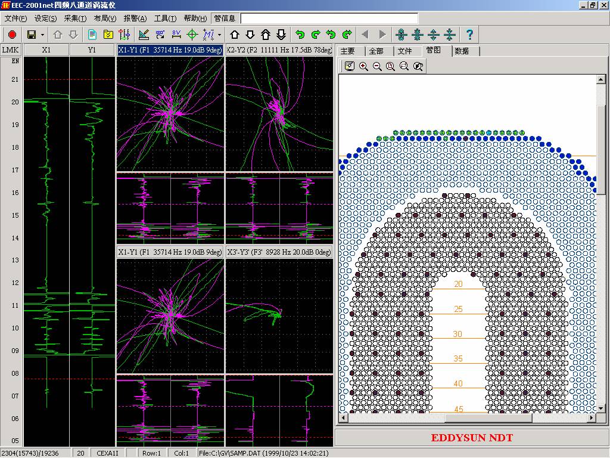Image resolution: width=610 pixels, height=458 pixels.
Task: Open the mixer sliders settings icon
Action: [125, 35]
